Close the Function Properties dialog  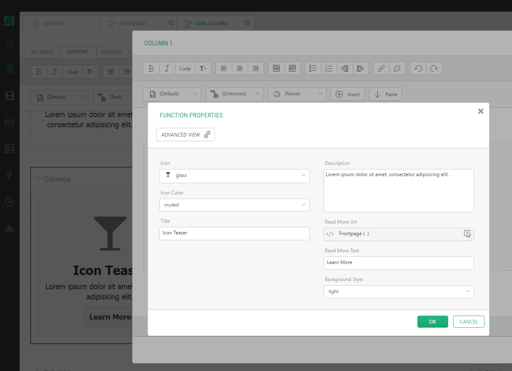[x=480, y=111]
